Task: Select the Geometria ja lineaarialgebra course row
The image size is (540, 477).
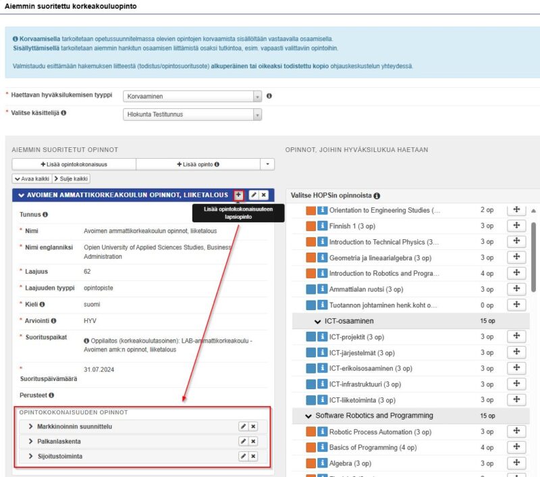Action: coord(410,257)
